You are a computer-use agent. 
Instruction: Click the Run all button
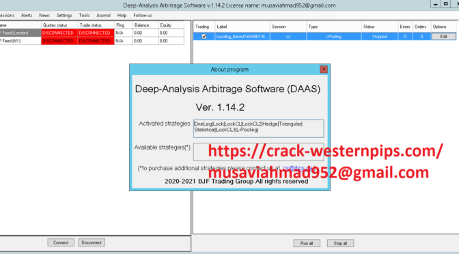(x=307, y=243)
